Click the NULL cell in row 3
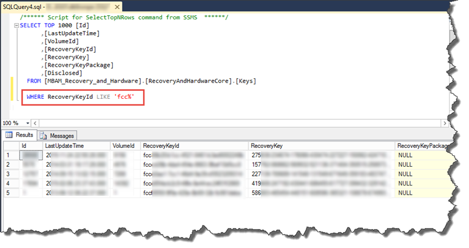 423,174
